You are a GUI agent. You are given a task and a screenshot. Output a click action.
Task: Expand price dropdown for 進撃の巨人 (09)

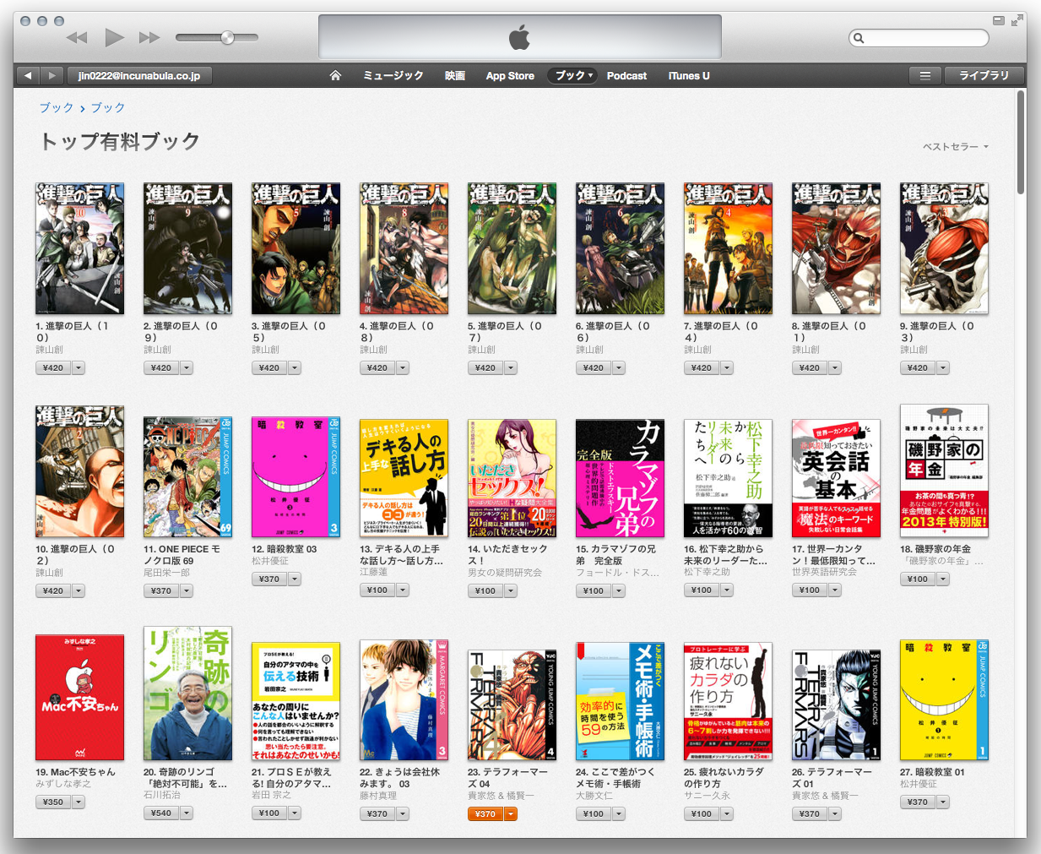[x=187, y=368]
